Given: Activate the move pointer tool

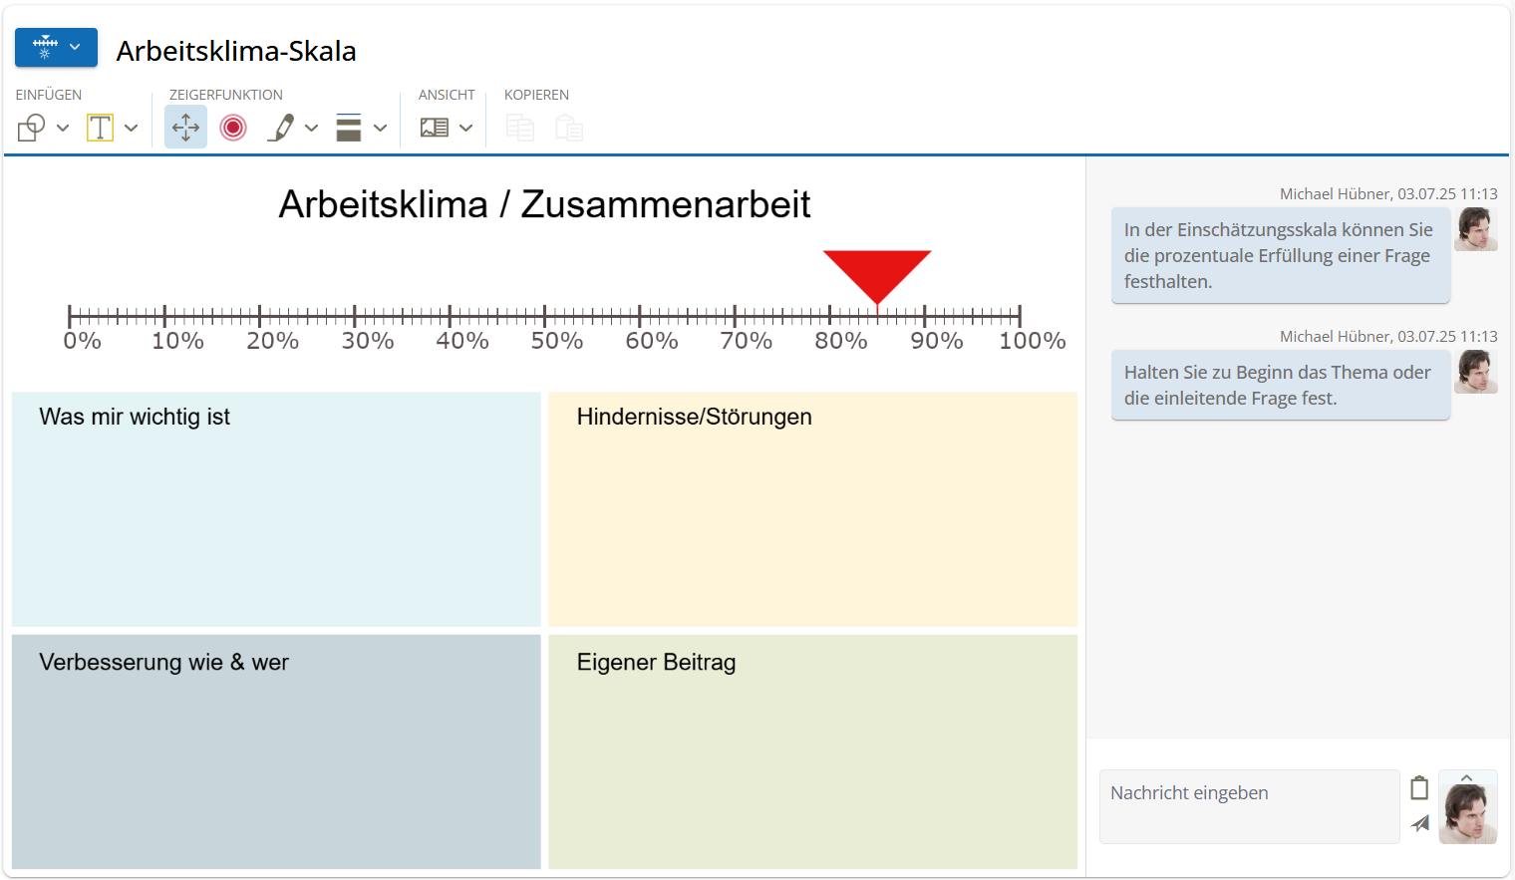Looking at the screenshot, I should 185,128.
